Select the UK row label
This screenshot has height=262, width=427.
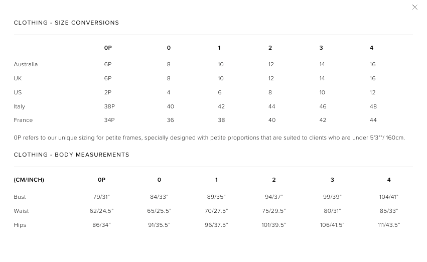tap(18, 78)
